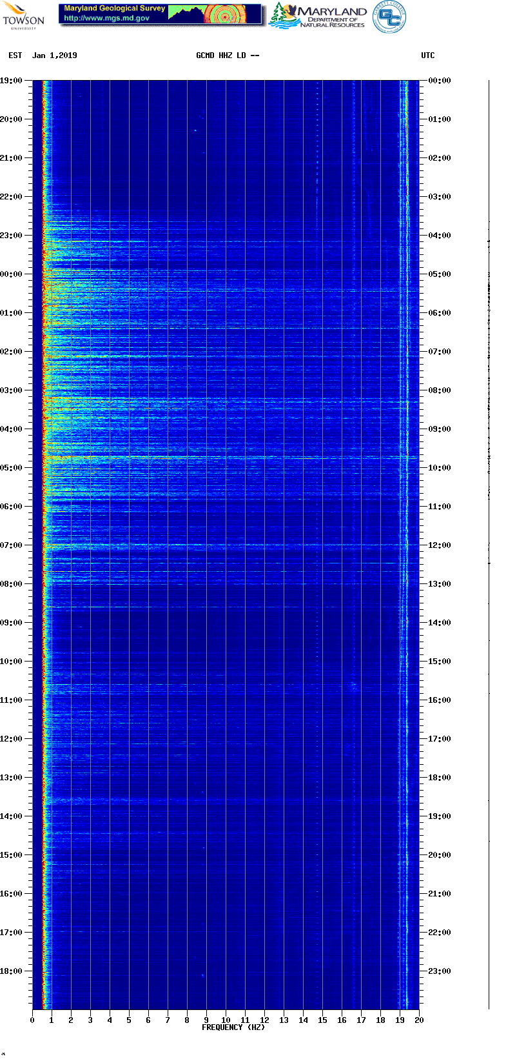Click the 20 Hz frequency axis tick
This screenshot has height=1061, width=517.
coord(419,1020)
